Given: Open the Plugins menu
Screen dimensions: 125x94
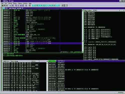Looking at the screenshot, I should 15,3.
